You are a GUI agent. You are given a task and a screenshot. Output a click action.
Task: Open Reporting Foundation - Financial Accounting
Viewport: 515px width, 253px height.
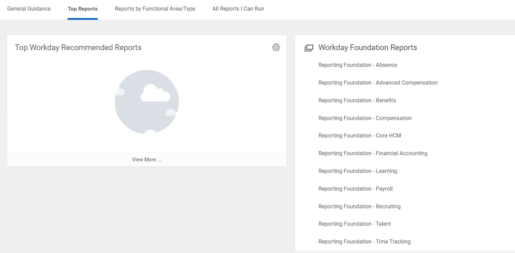click(373, 153)
